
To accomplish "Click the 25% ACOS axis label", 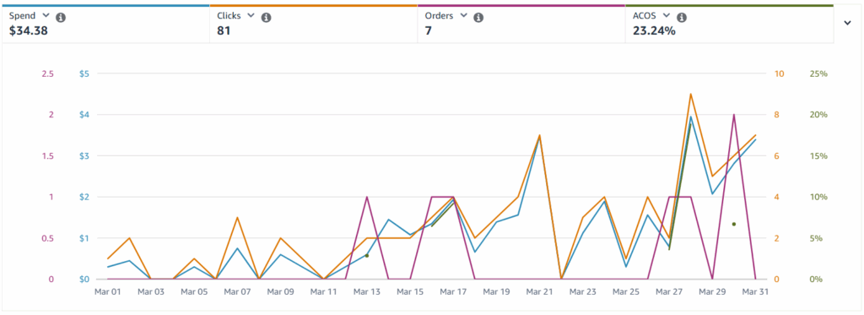I will coord(818,74).
